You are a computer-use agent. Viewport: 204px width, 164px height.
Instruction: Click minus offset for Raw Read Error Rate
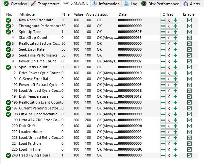tap(163, 20)
